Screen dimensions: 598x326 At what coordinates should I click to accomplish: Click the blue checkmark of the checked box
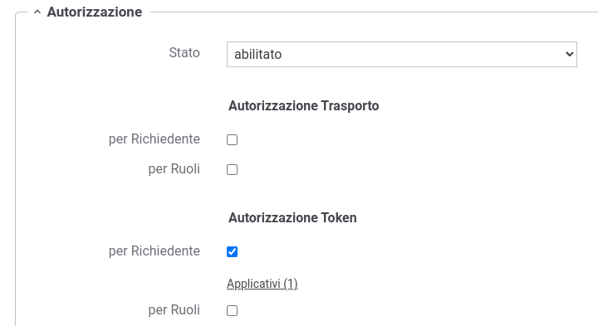(x=232, y=251)
